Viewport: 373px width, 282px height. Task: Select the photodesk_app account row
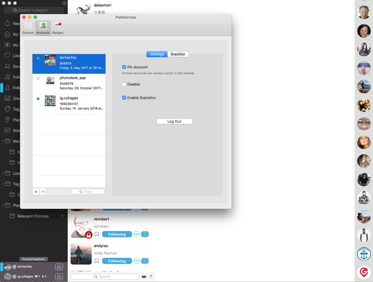[x=69, y=84]
